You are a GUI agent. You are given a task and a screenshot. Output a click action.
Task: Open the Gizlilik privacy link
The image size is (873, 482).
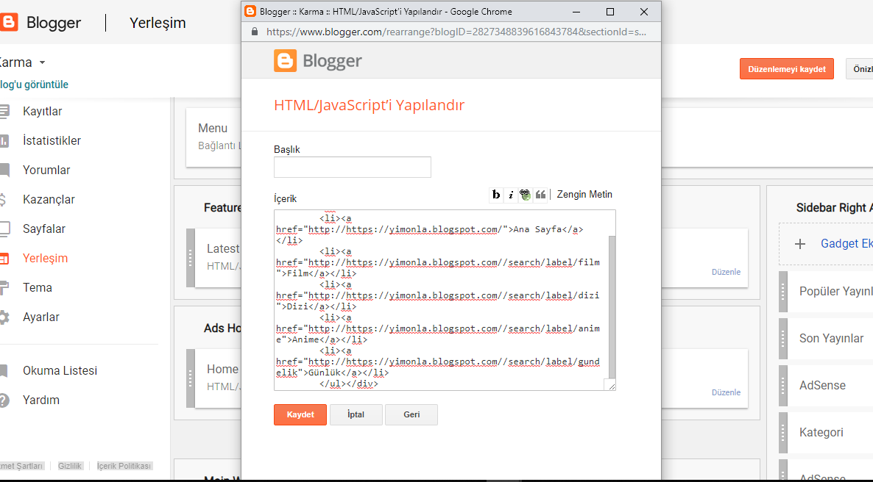[x=70, y=466]
